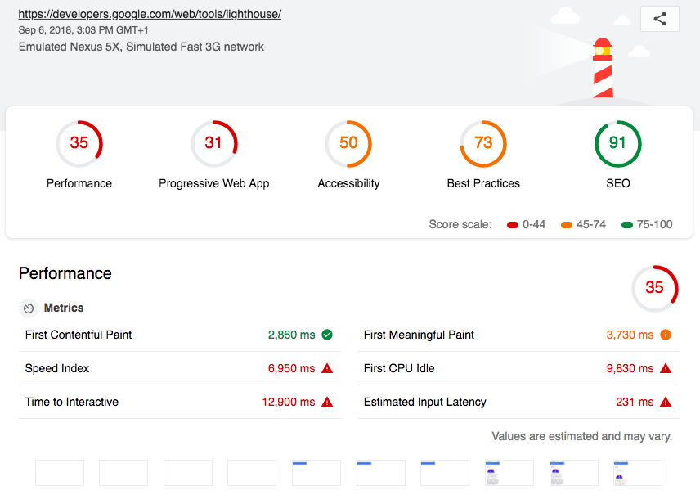Click the Performance section heading
Image resolution: width=700 pixels, height=504 pixels.
click(x=65, y=273)
